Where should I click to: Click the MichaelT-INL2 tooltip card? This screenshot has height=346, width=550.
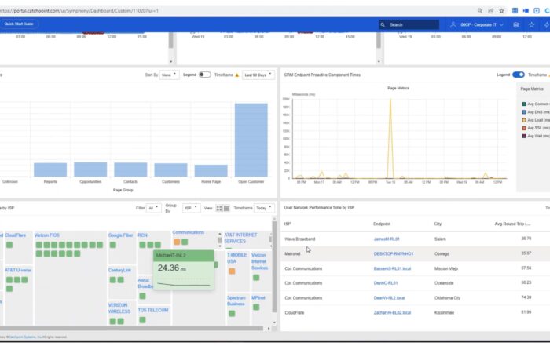(x=184, y=270)
